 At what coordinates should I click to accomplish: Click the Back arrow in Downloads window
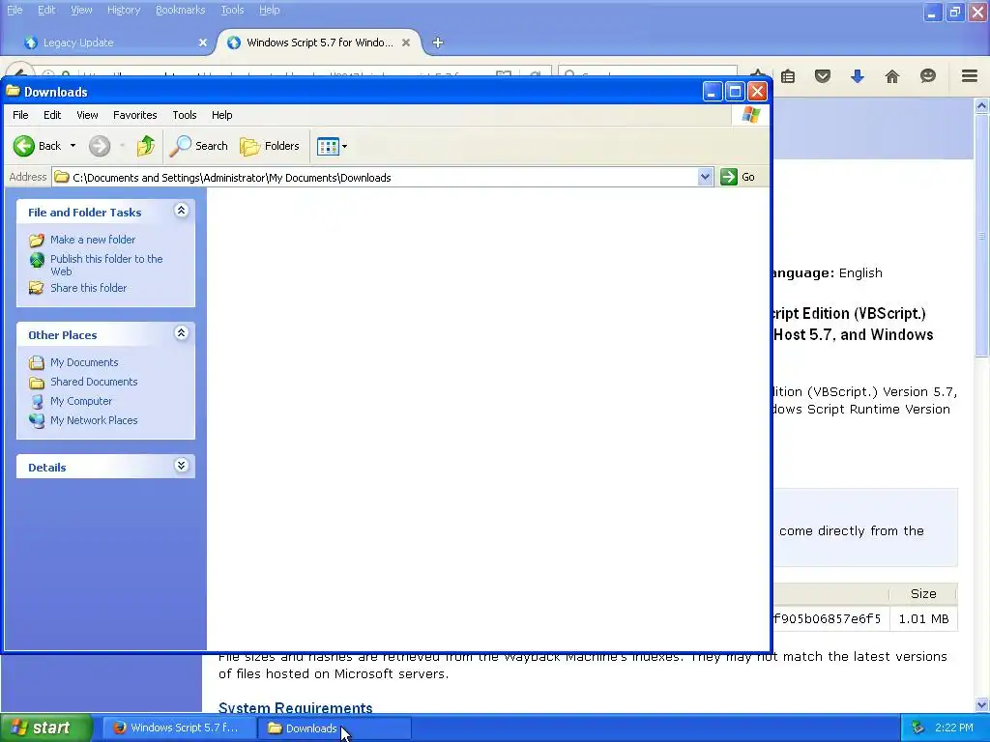[24, 146]
